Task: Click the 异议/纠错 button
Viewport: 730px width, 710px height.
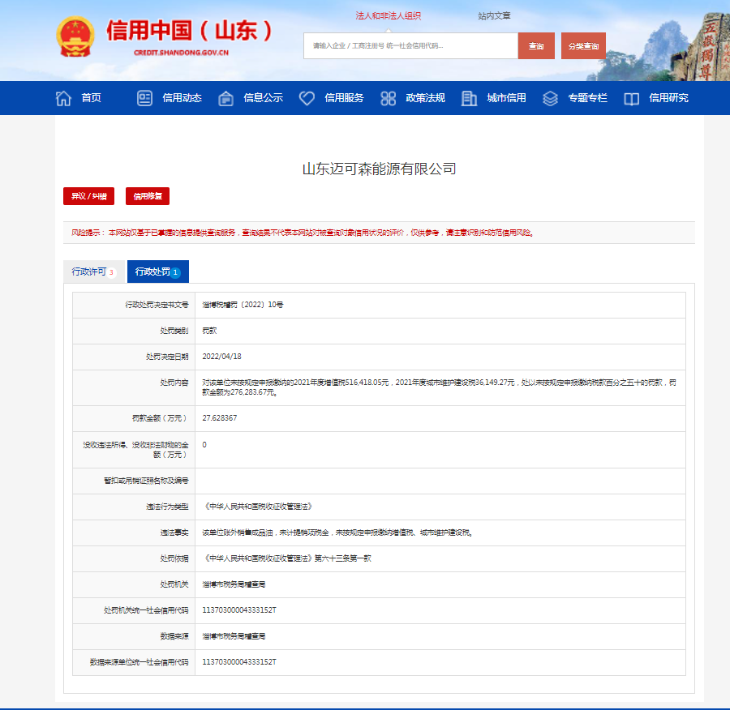Action: 89,196
